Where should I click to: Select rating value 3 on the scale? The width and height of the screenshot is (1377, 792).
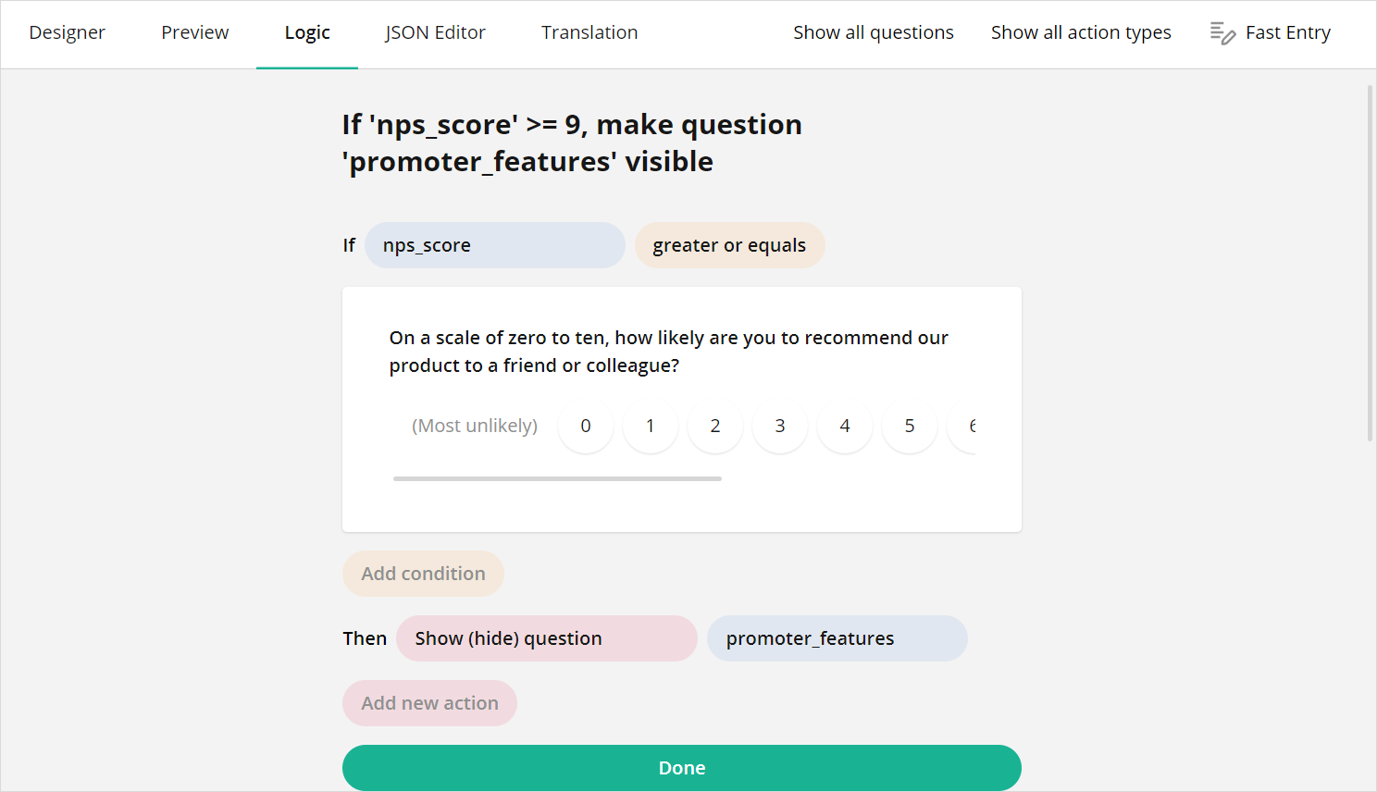pos(779,426)
